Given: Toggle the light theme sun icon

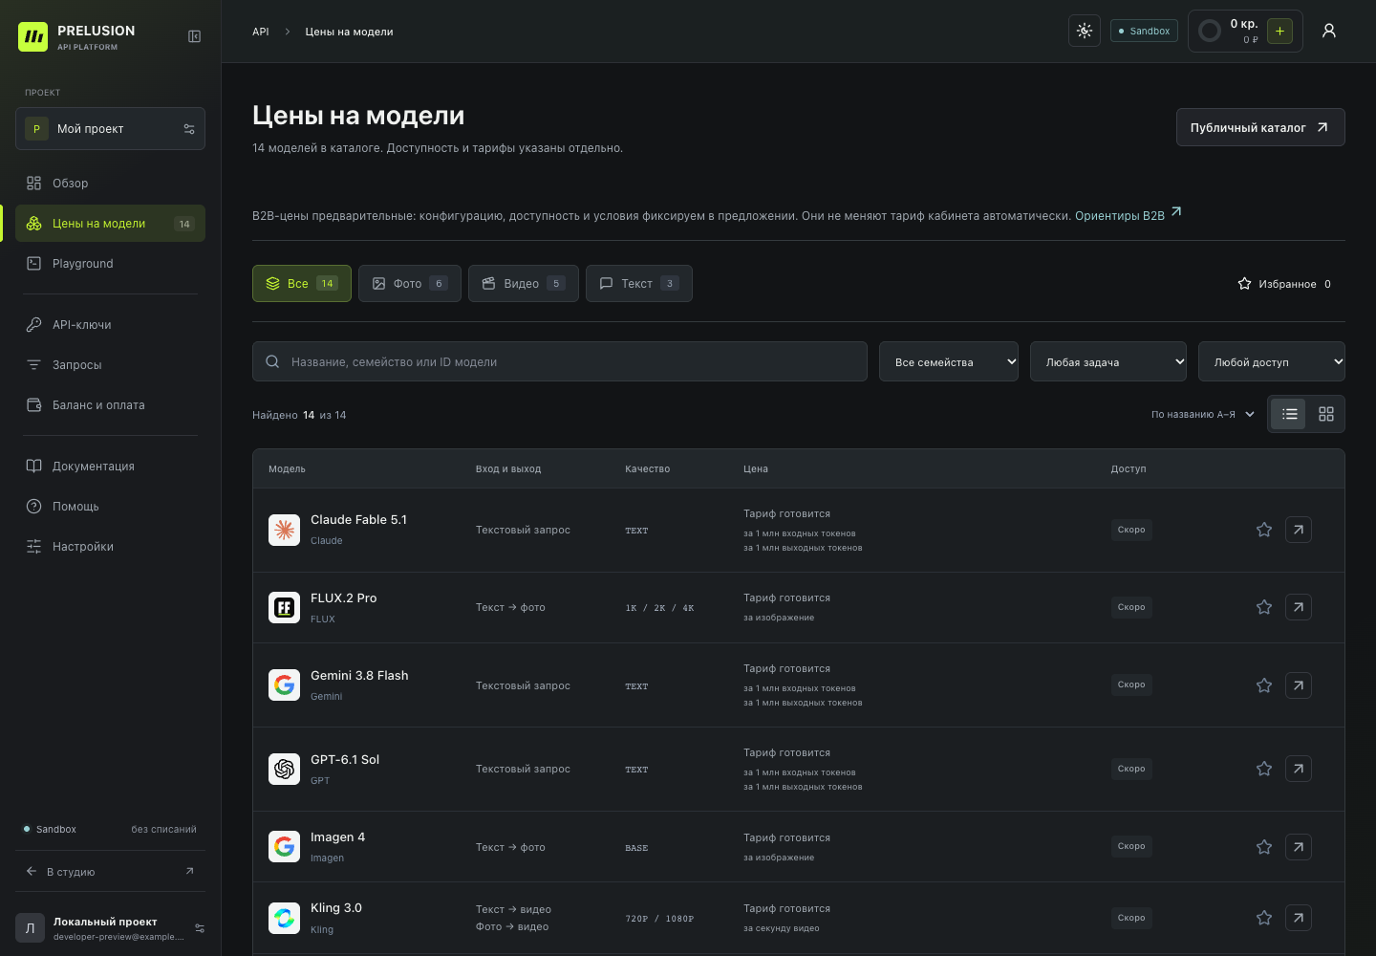Looking at the screenshot, I should pos(1085,31).
